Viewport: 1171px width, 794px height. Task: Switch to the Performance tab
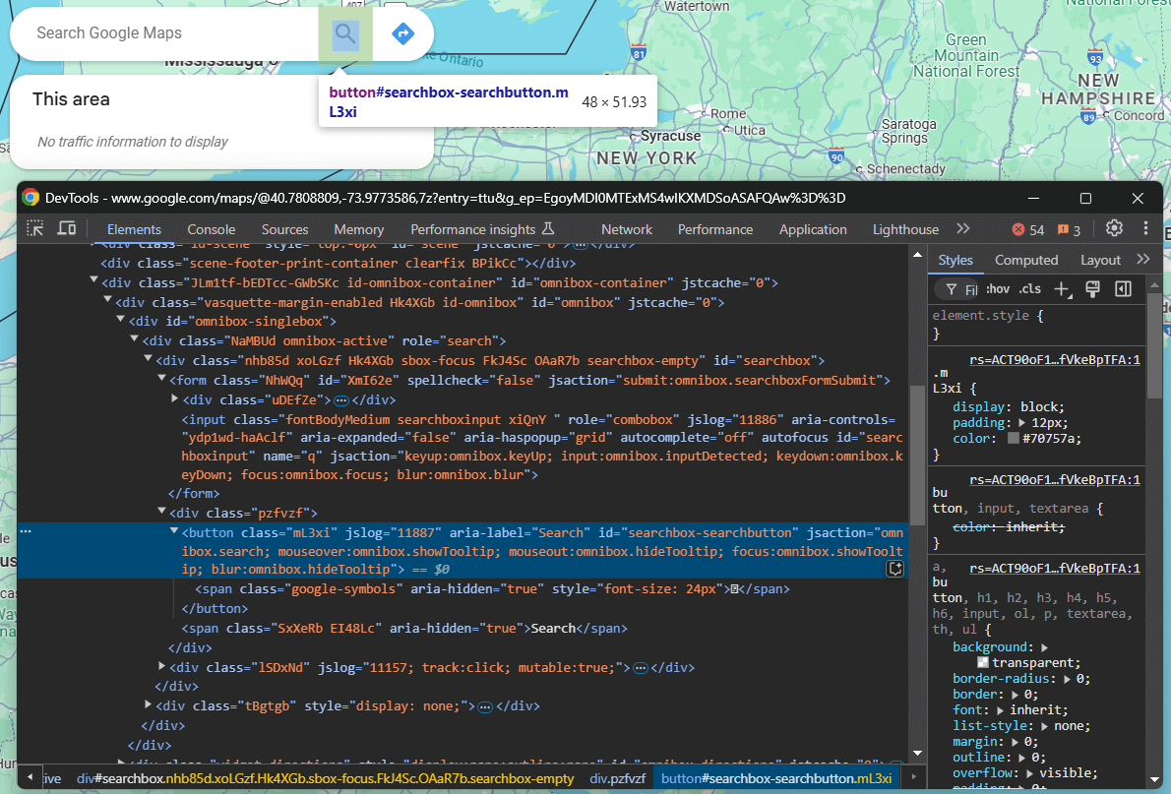pyautogui.click(x=714, y=229)
